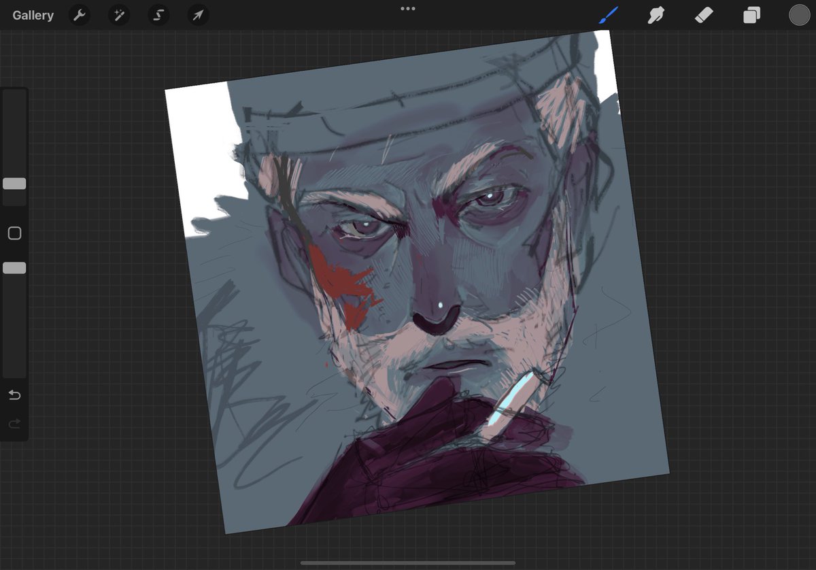
Task: Click the three-dot menu at top center
Action: pos(408,9)
